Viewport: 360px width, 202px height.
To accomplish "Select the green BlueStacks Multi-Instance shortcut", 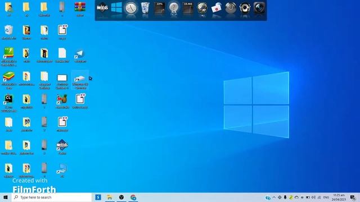I will tap(9, 53).
